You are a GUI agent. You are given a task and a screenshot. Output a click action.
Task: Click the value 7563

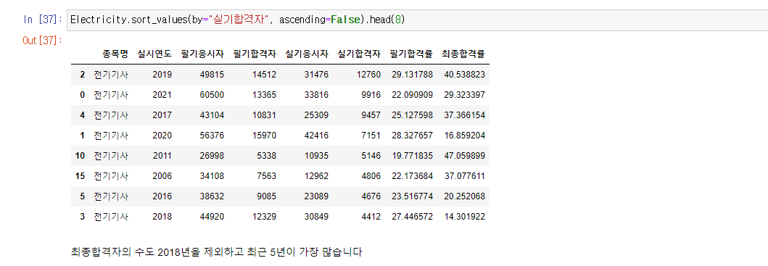267,176
